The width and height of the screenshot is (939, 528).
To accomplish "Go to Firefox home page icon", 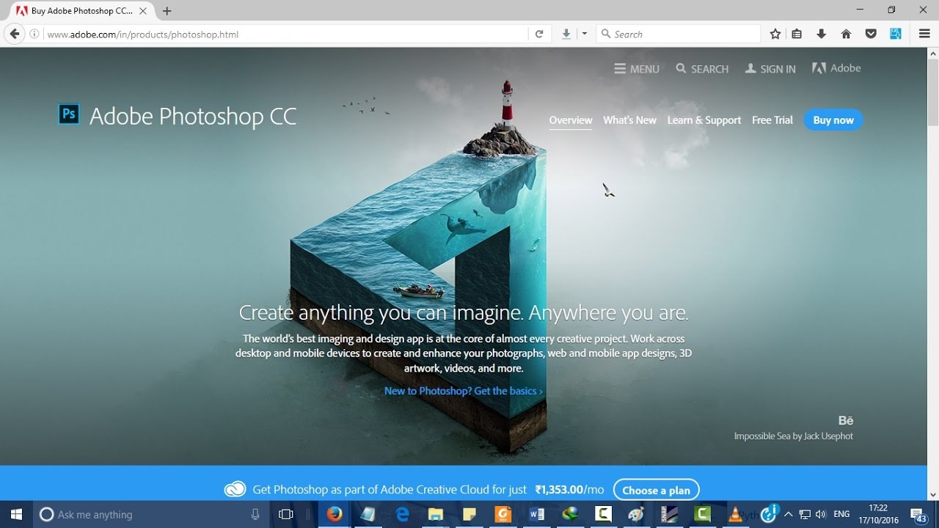I will coord(846,34).
